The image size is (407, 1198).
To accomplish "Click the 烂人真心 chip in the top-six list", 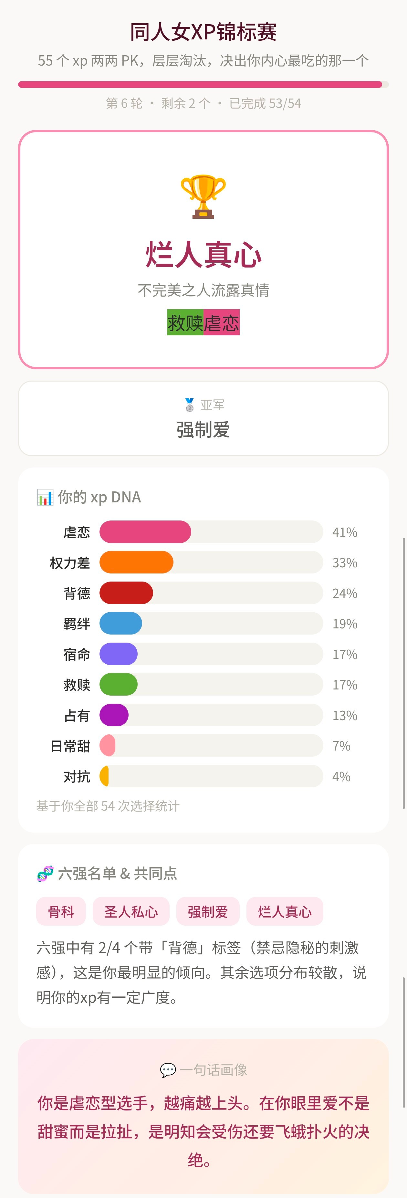I will pyautogui.click(x=285, y=911).
